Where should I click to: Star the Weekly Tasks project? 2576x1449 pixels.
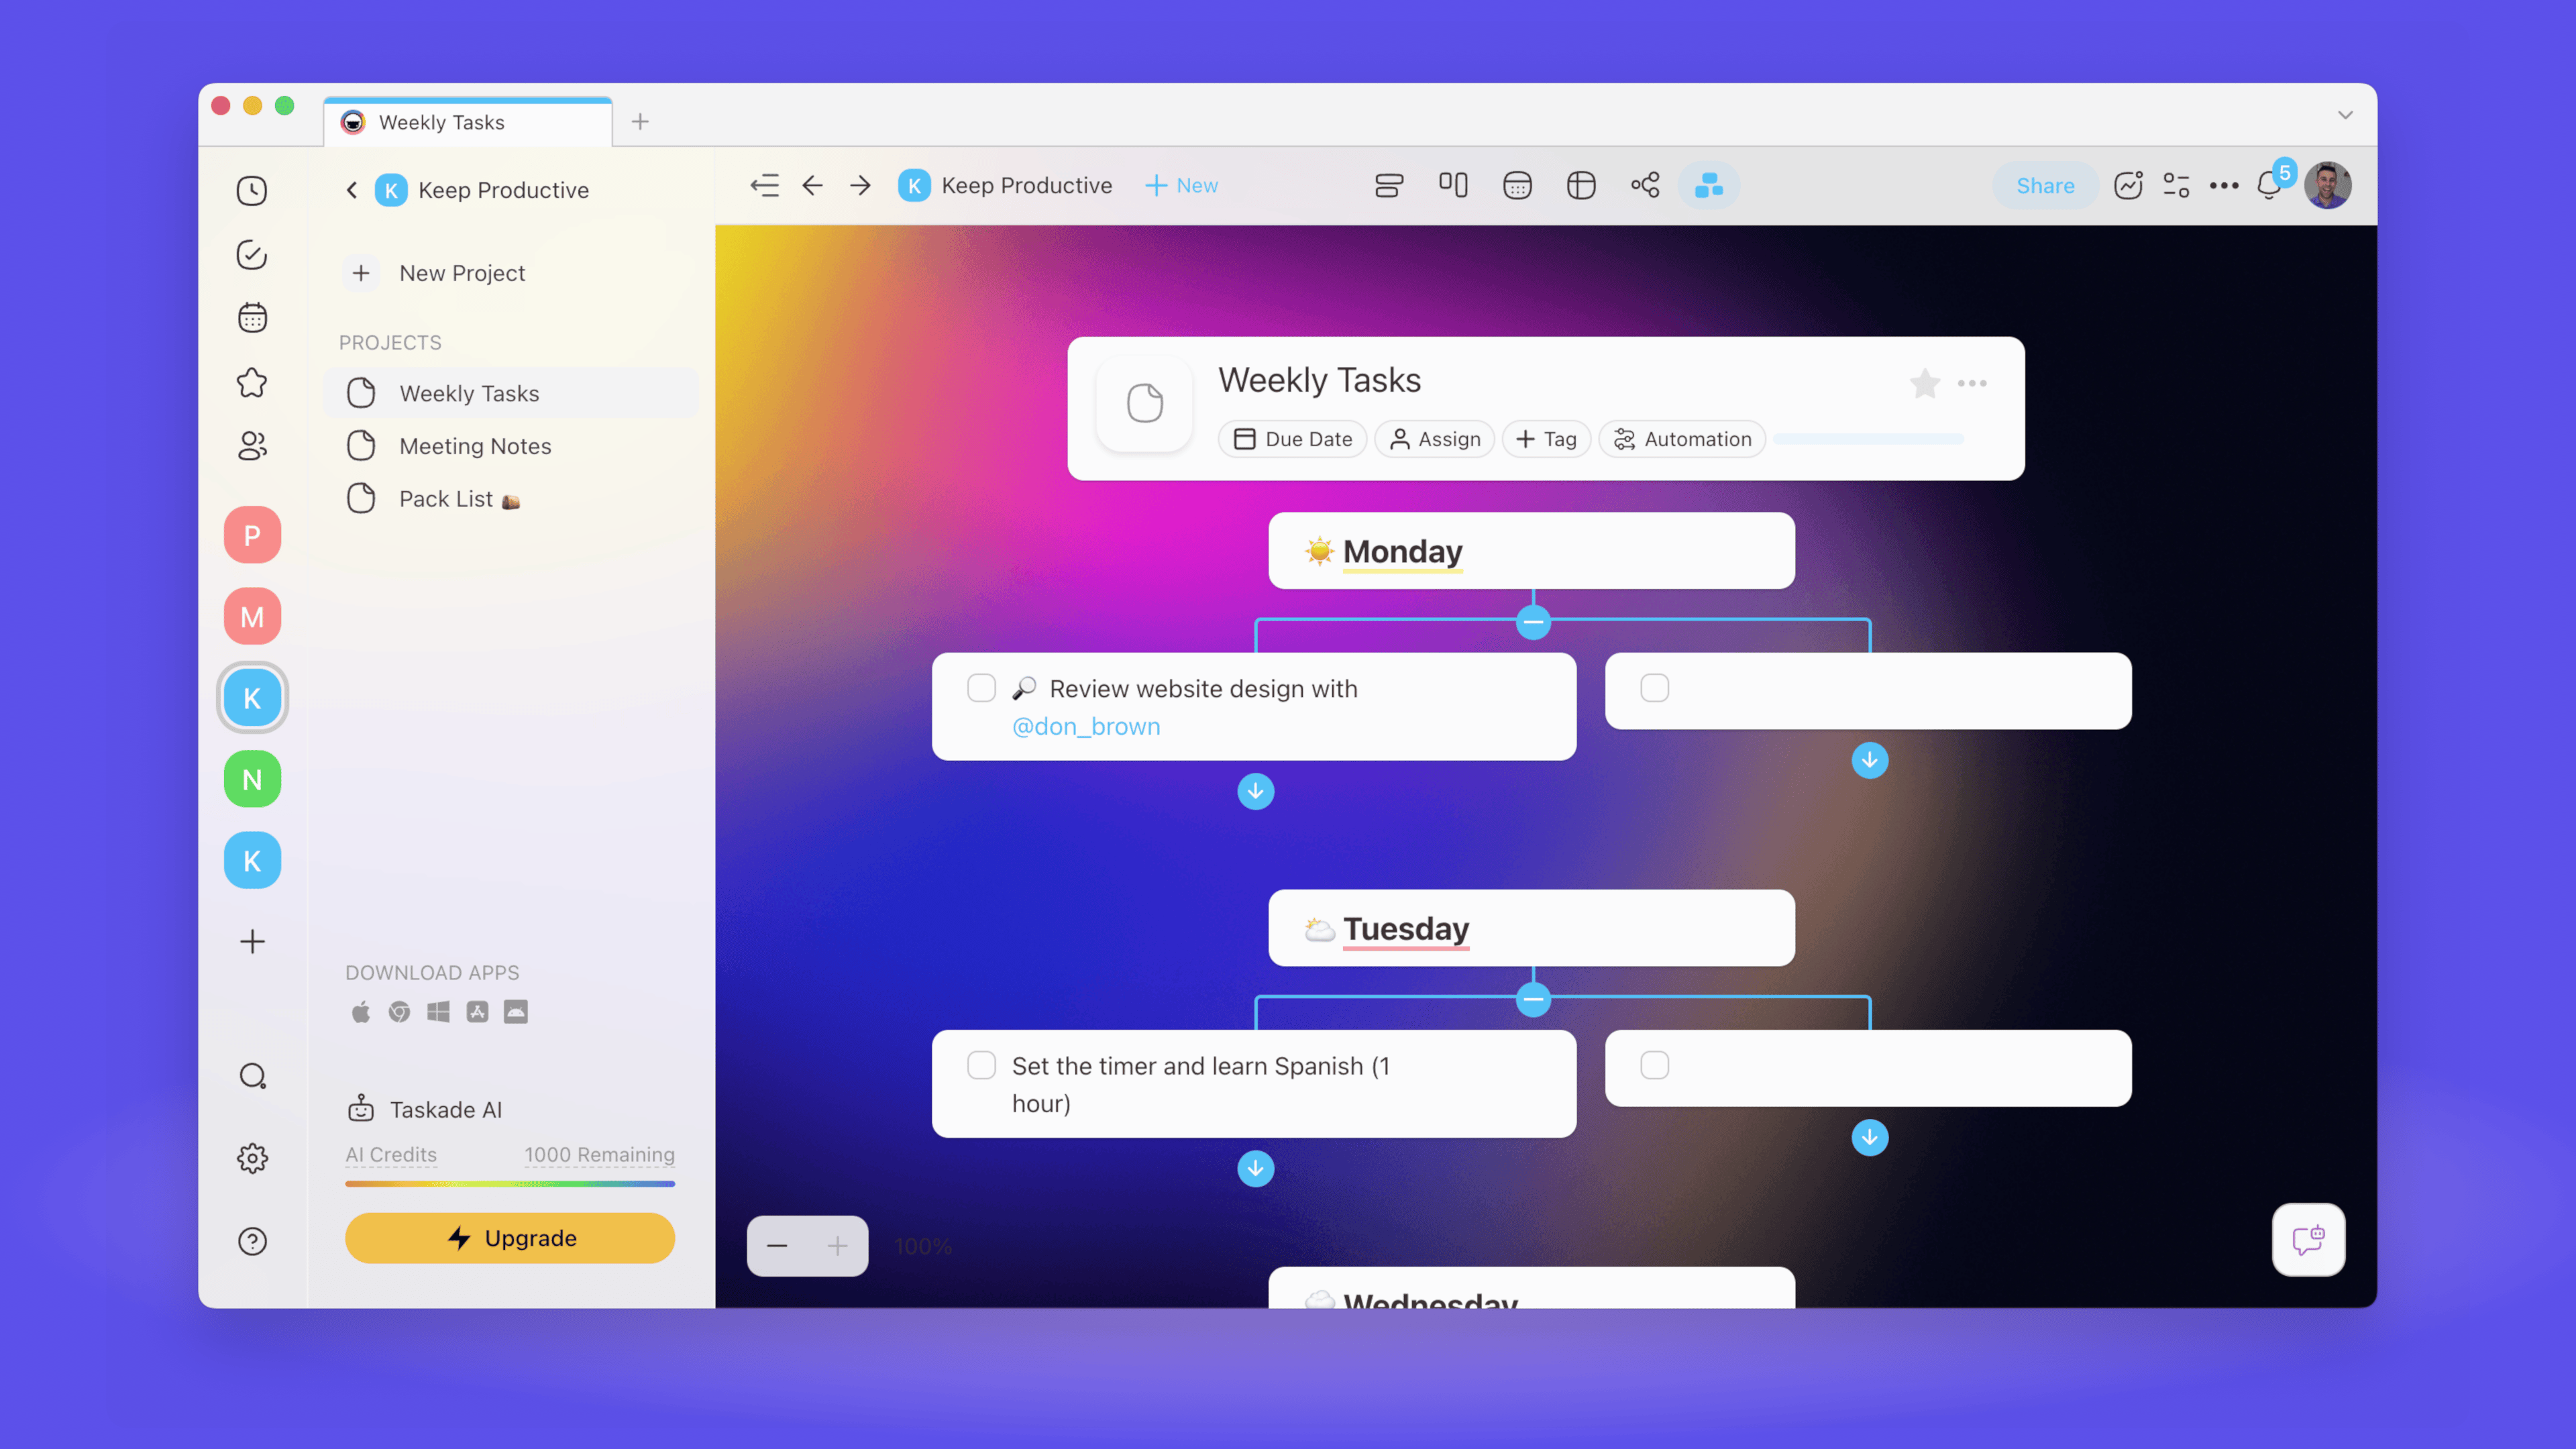tap(1924, 383)
